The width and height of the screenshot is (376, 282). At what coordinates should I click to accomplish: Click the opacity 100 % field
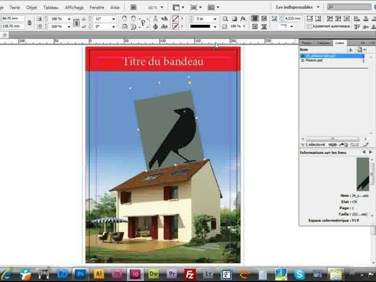click(235, 26)
